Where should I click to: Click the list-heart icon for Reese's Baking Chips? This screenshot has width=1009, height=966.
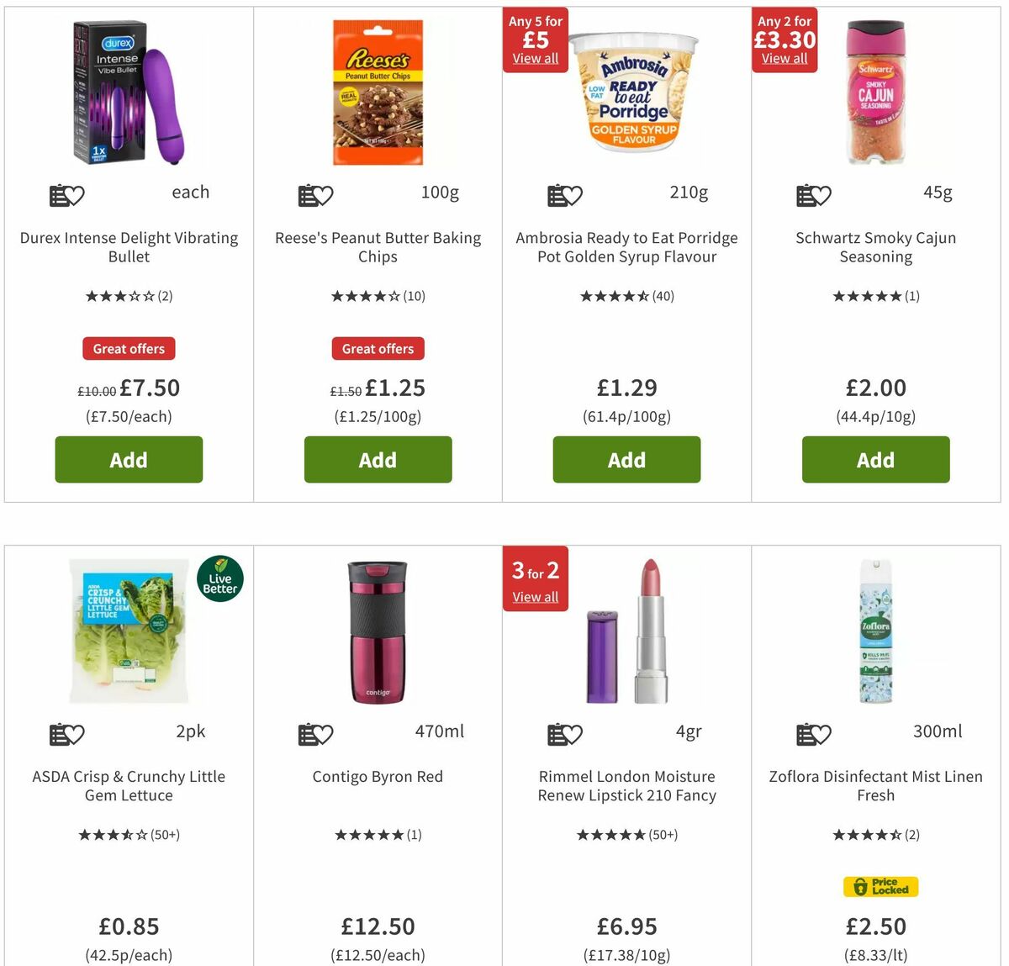coord(315,195)
